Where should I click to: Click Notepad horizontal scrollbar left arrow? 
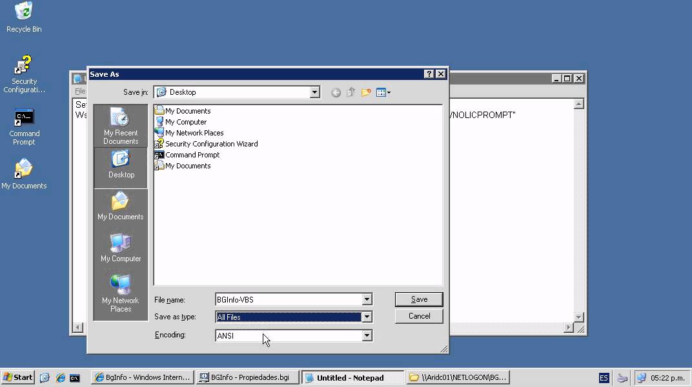(x=77, y=328)
